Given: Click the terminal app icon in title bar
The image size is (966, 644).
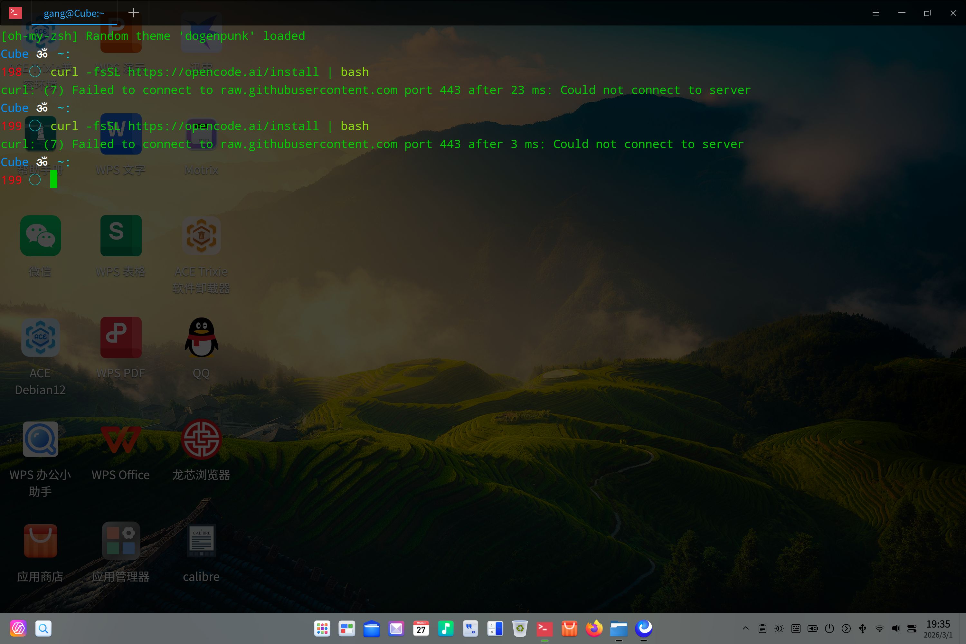Looking at the screenshot, I should (15, 13).
